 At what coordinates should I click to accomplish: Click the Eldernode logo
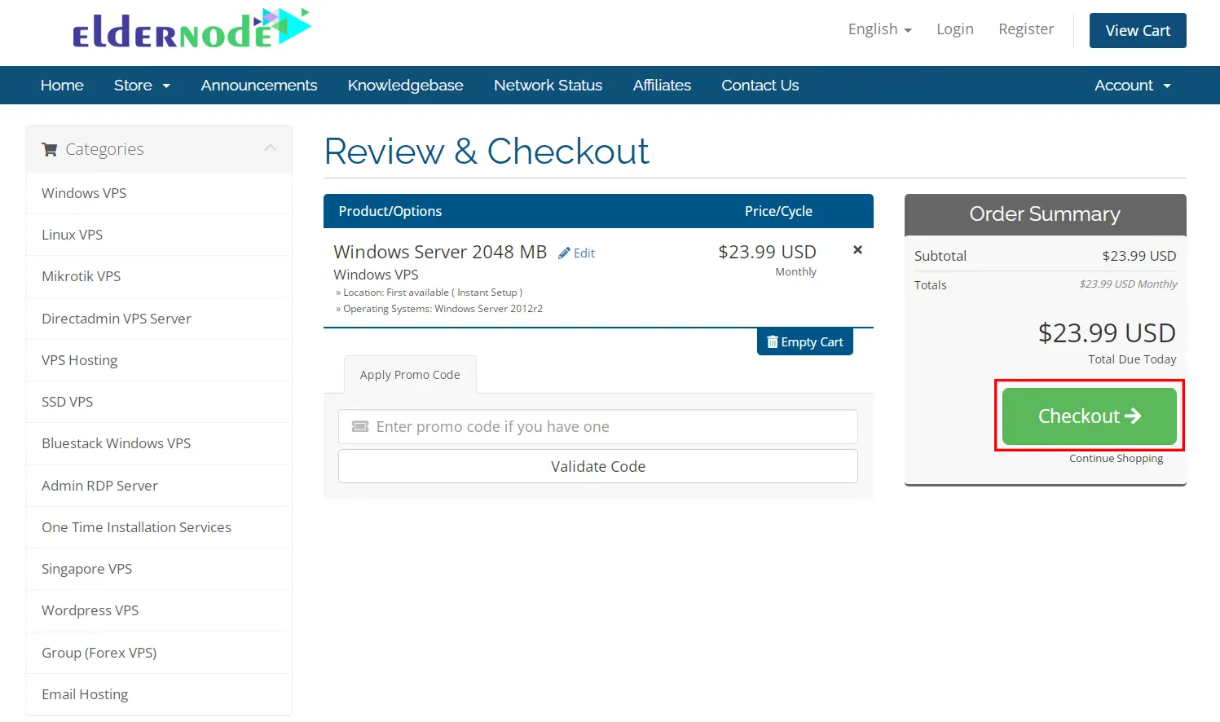(x=192, y=29)
